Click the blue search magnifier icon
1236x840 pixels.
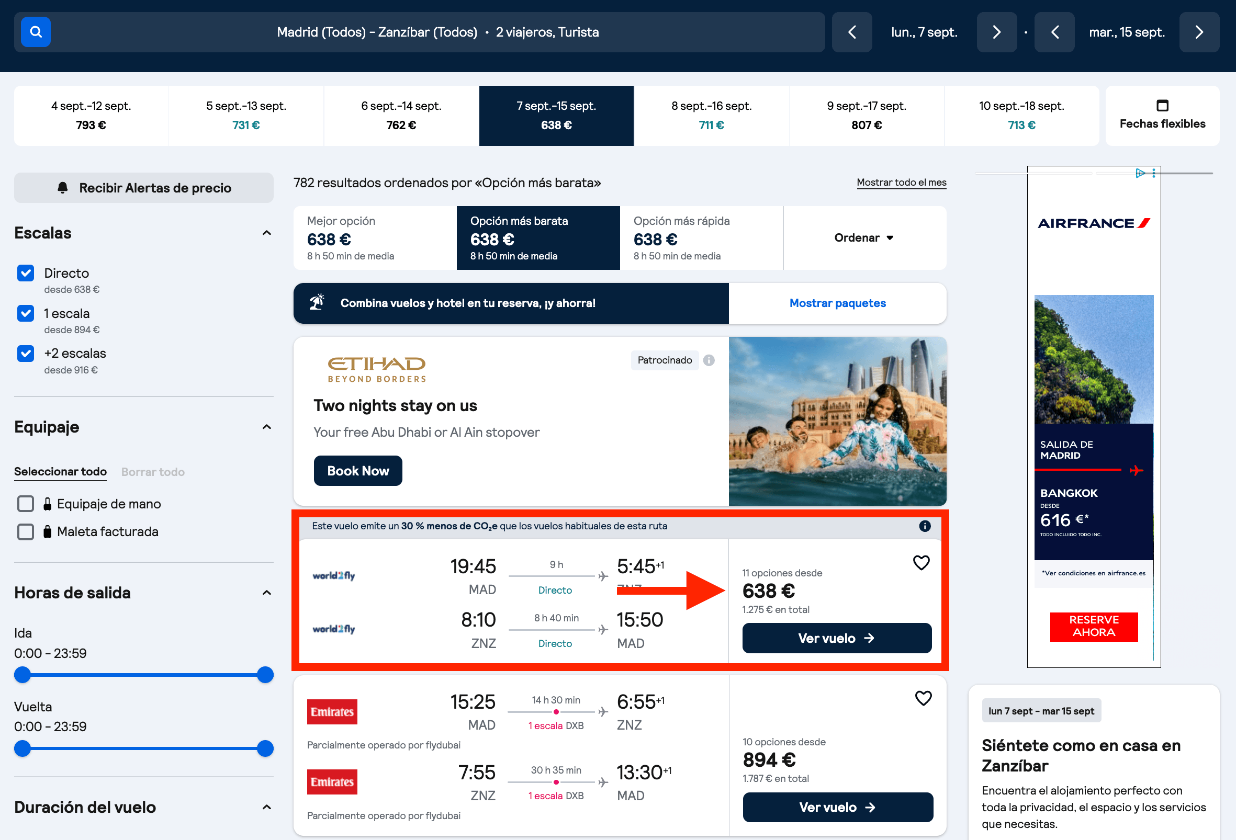[x=36, y=32]
